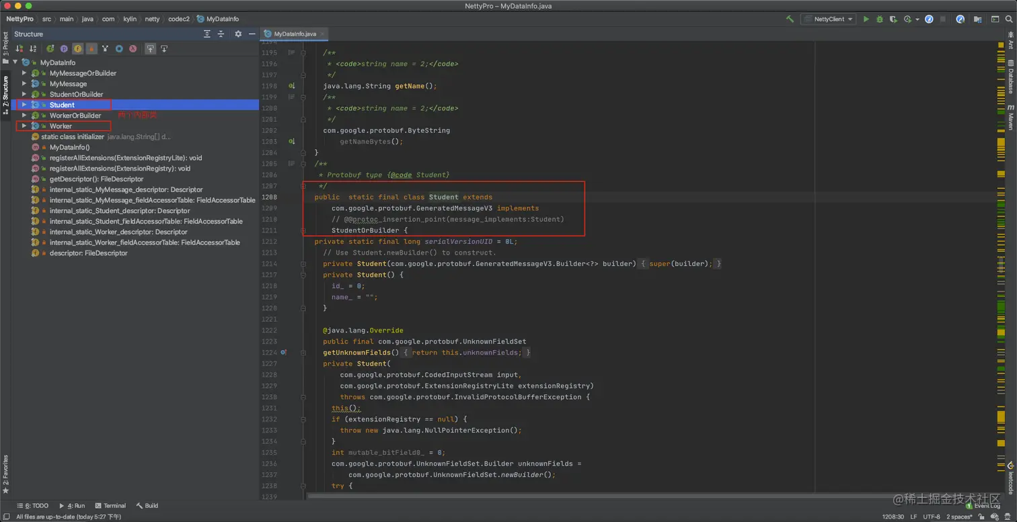Click the codec2 breadcrumb in navigation bar
The width and height of the screenshot is (1017, 522).
click(x=179, y=19)
